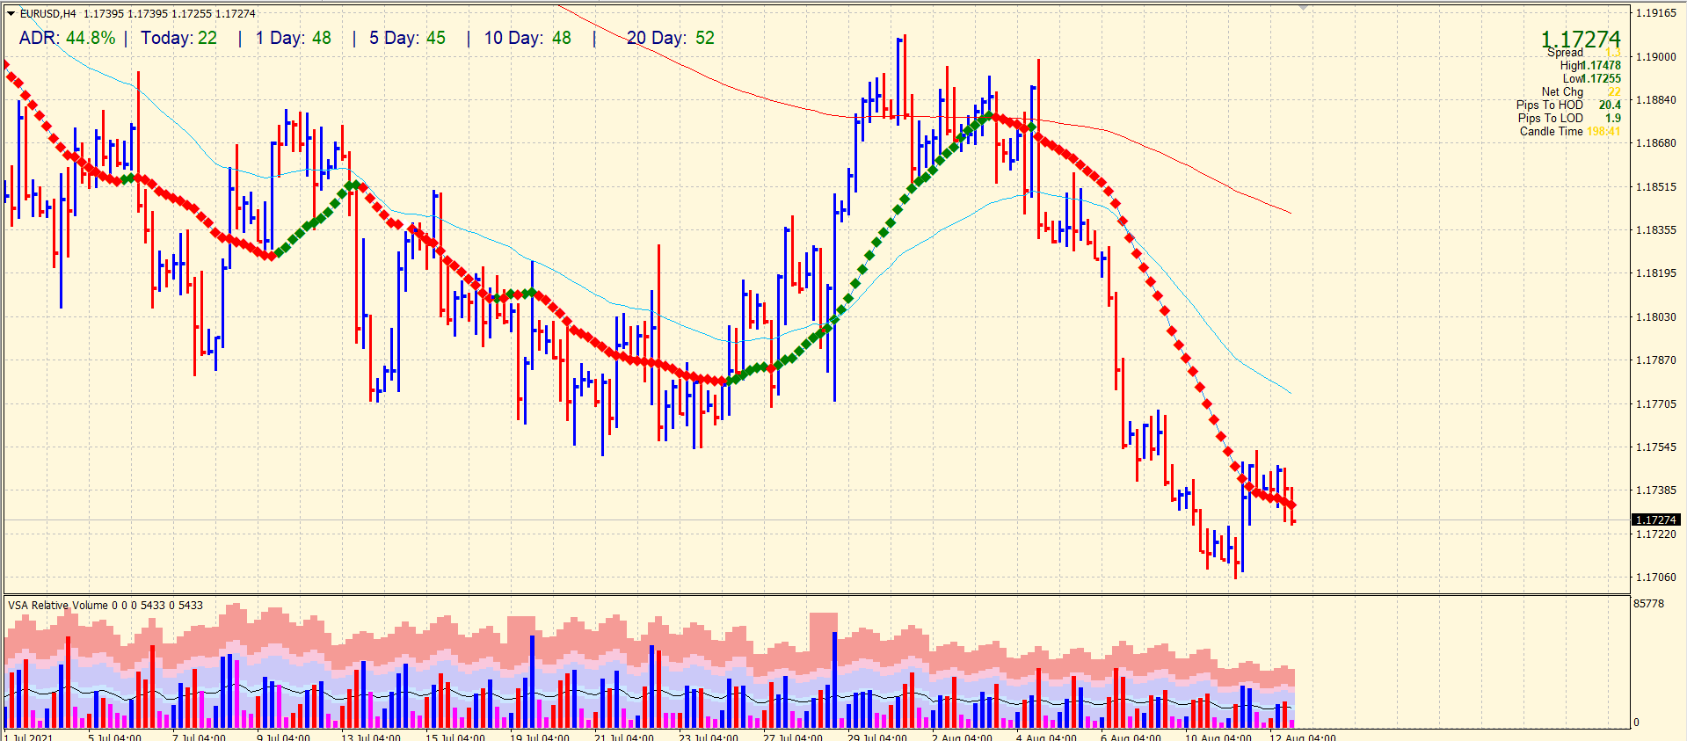Click the 4 Aug 04:00 time axis label
Viewport: 1687px width, 741px height.
(1046, 737)
